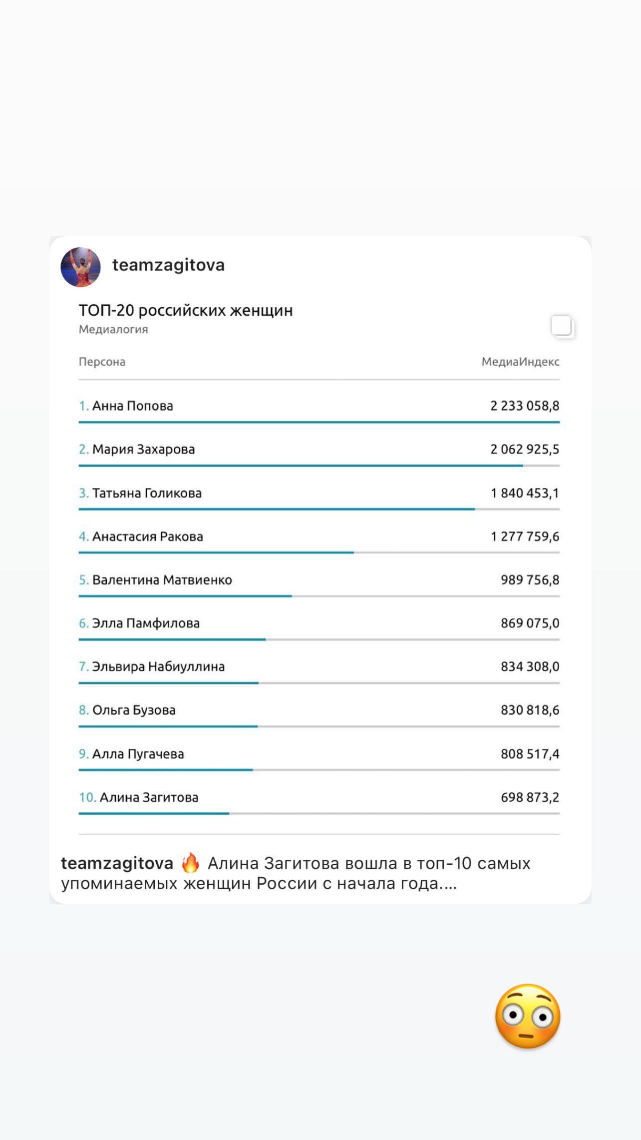641x1140 pixels.
Task: Tap the МедиаИндекс column header
Action: click(x=520, y=362)
